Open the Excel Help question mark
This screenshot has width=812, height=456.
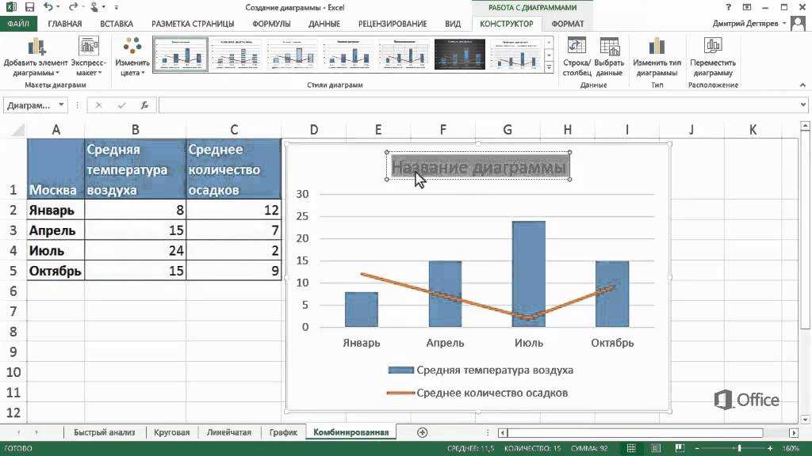tap(729, 7)
